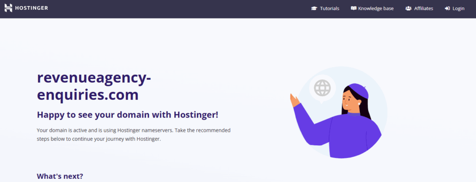476x182 pixels.
Task: Click the Login arrow icon
Action: point(447,8)
